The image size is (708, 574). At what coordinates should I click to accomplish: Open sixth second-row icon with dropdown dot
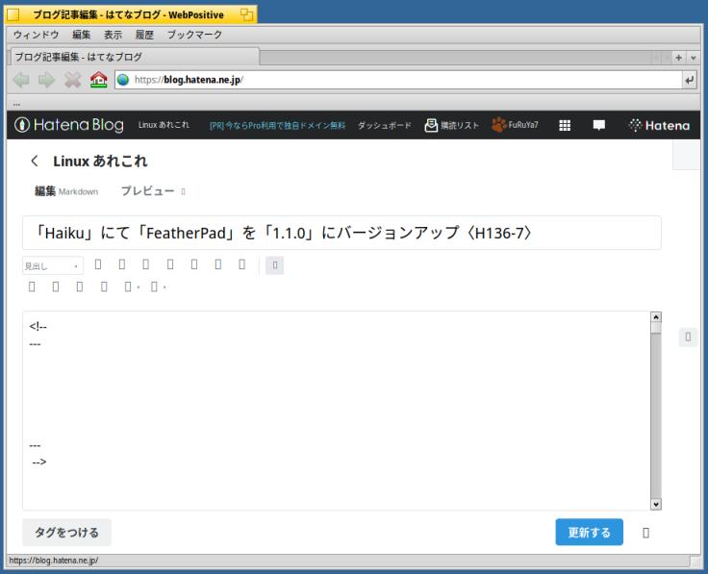point(158,287)
